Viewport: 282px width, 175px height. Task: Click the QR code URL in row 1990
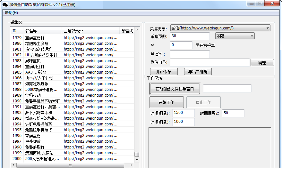tap(90, 101)
